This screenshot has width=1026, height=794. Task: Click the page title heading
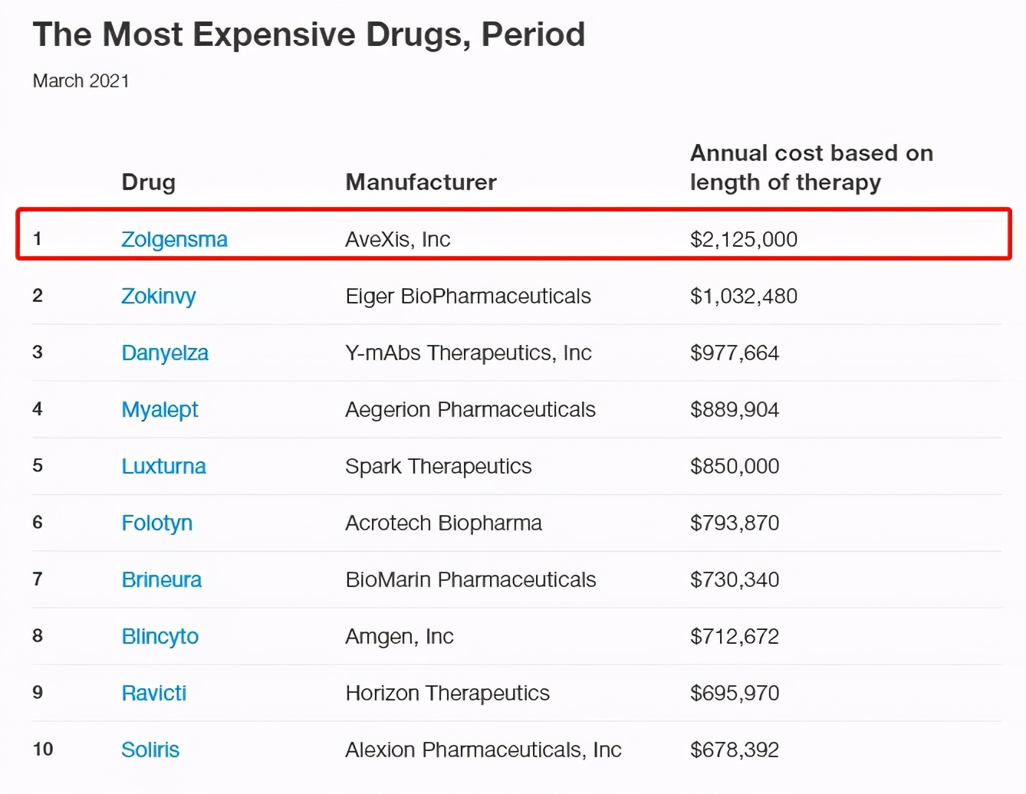tap(308, 35)
